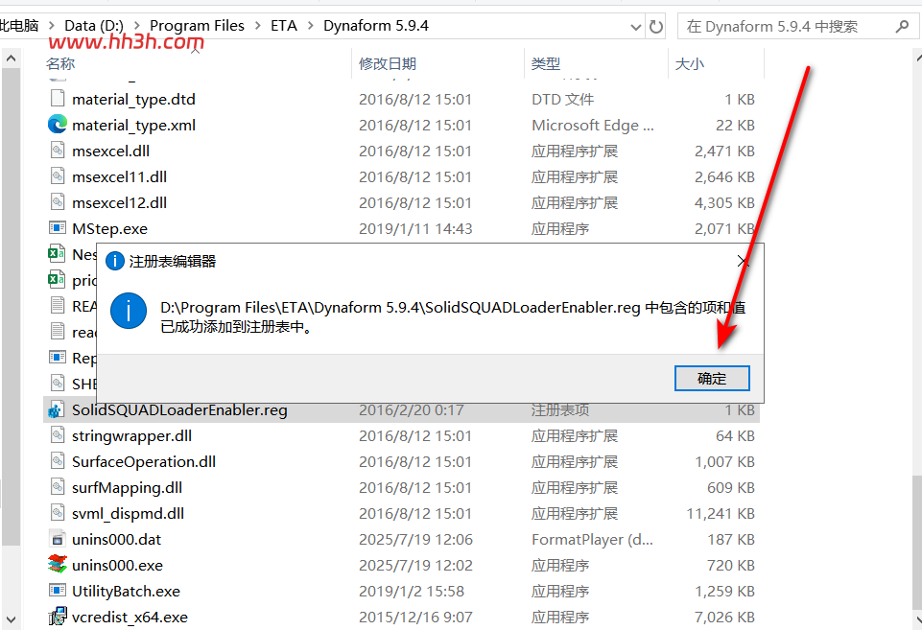Click the 2019/1/2 15:58 date cell

click(x=412, y=591)
